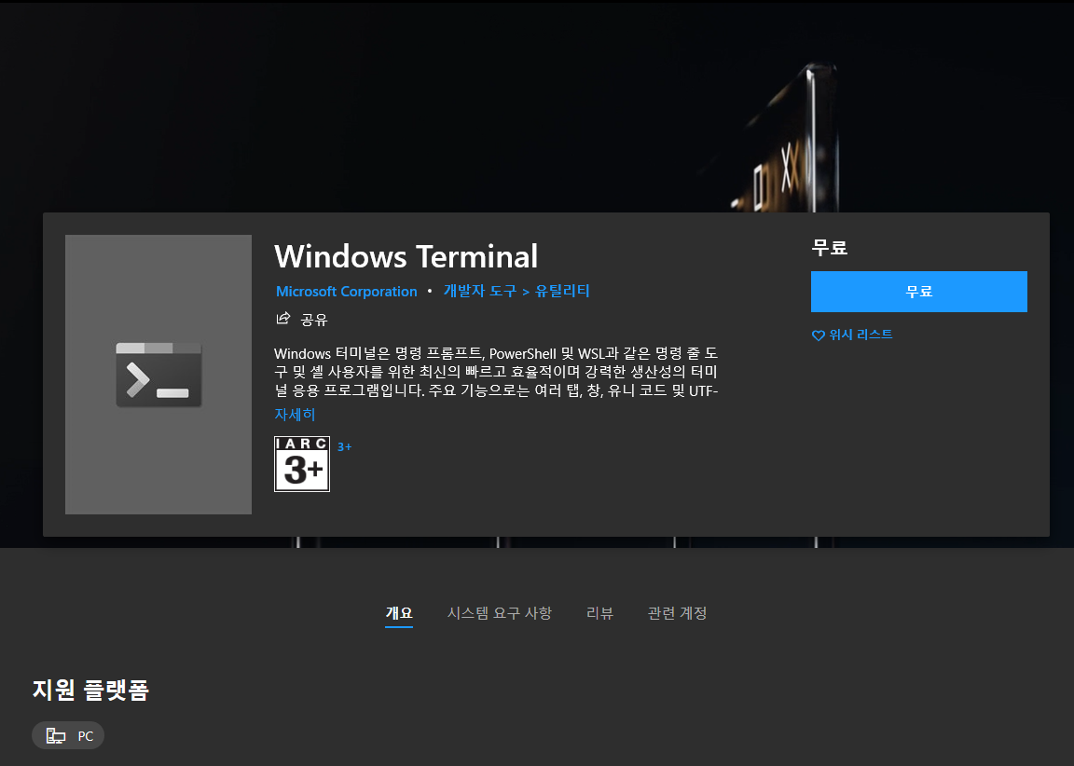Open the 리뷰 tab
The width and height of the screenshot is (1074, 766).
(x=599, y=613)
